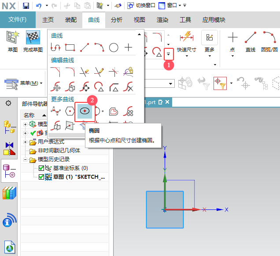Click the selection filter funnel crosshair icon
This screenshot has width=280, height=256.
pyautogui.click(x=220, y=83)
